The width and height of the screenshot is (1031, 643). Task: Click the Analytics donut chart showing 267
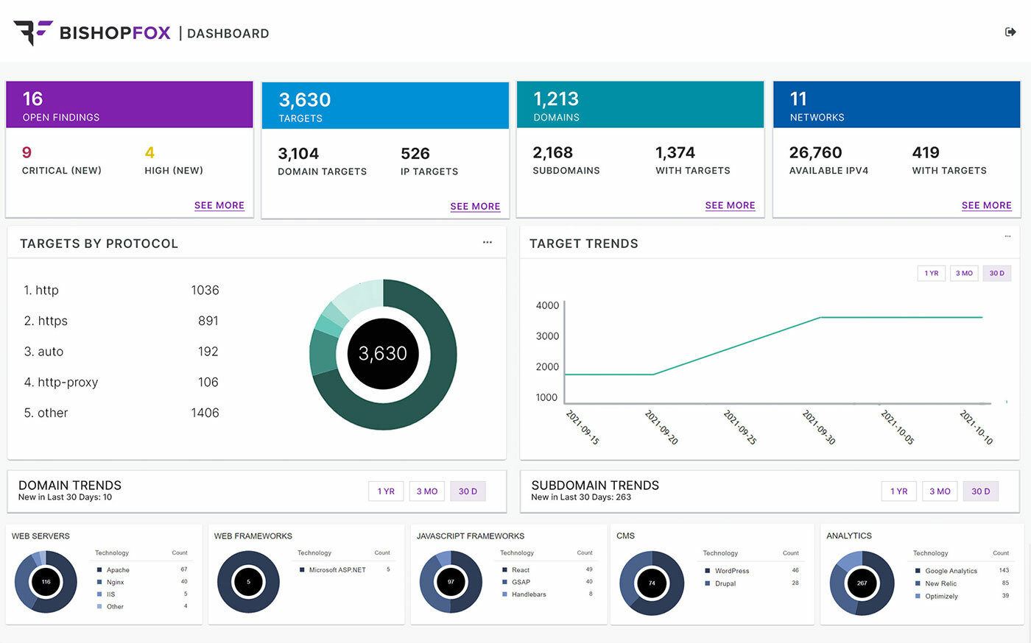pyautogui.click(x=862, y=583)
